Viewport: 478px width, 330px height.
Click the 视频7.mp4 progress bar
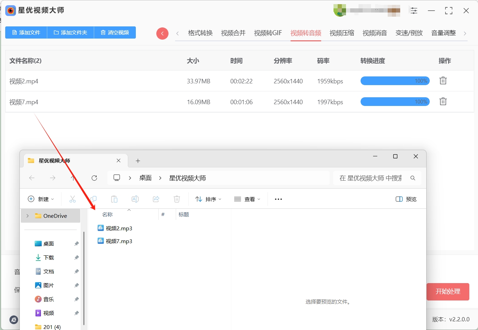click(x=395, y=102)
